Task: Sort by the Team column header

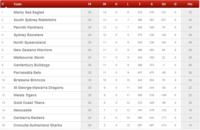Action: coord(18,4)
